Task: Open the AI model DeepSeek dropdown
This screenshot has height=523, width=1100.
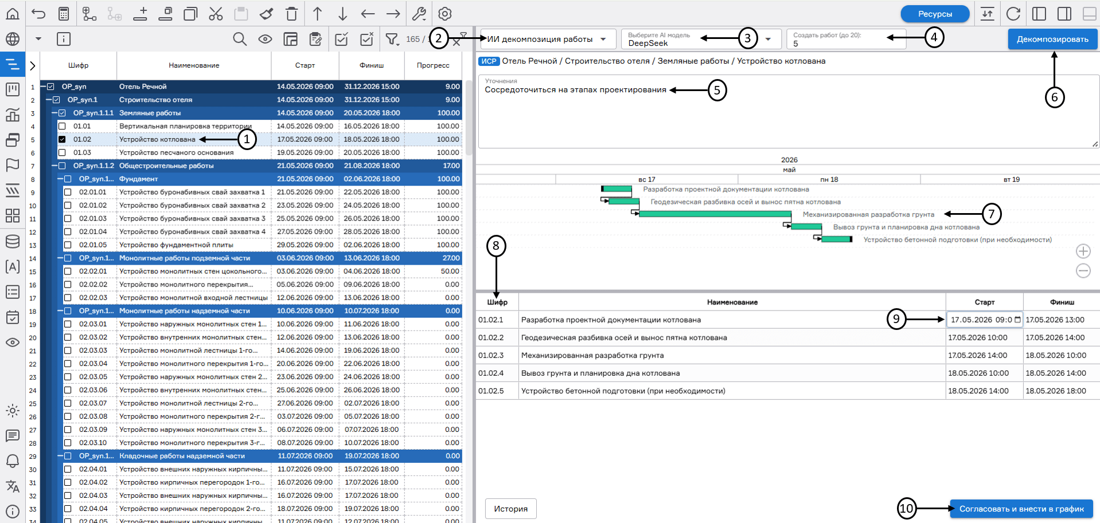Action: [701, 39]
